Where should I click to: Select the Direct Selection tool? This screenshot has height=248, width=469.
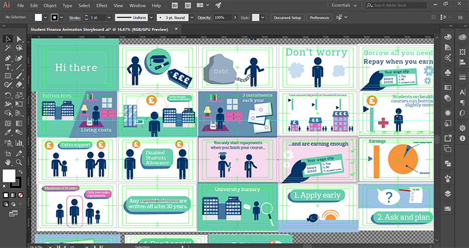19,39
